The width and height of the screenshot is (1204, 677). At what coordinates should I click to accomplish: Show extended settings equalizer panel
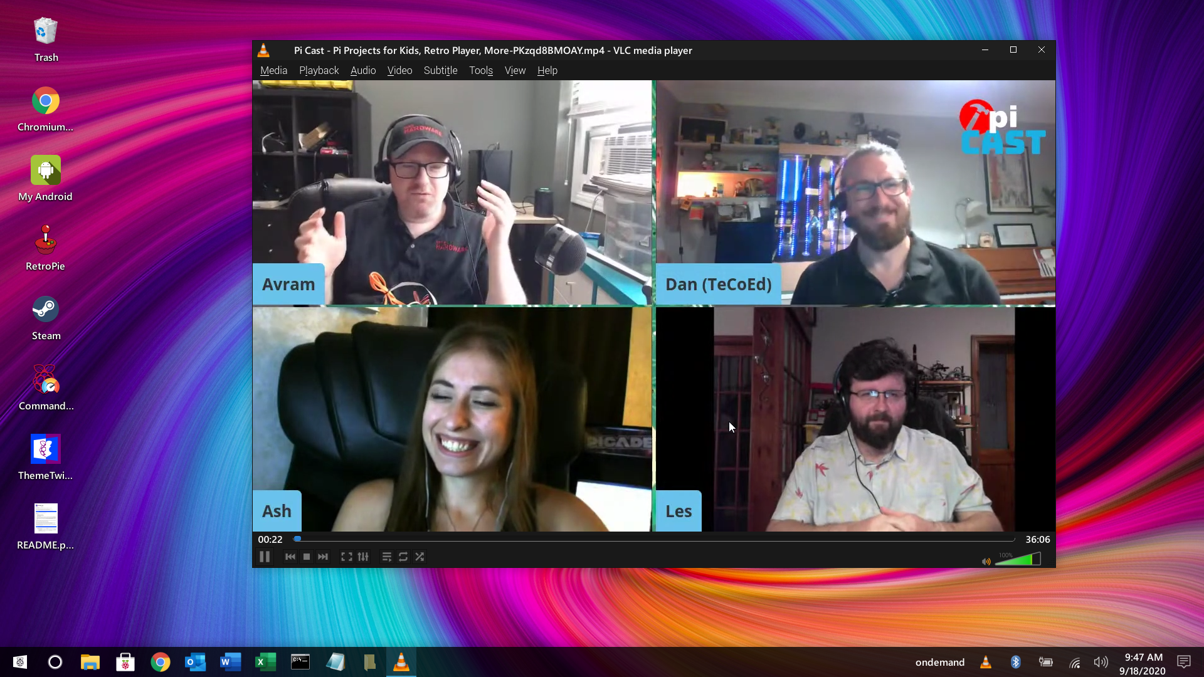363,557
